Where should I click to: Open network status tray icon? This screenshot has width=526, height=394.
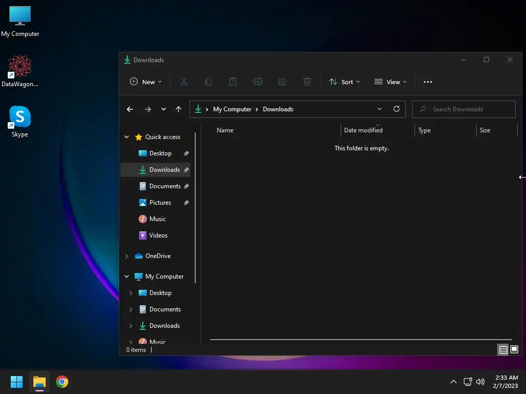(x=467, y=382)
